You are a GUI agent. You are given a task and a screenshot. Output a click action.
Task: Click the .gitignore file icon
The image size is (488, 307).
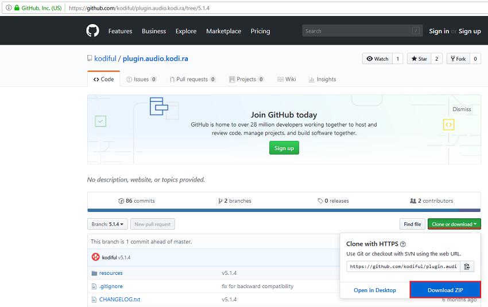tap(94, 286)
